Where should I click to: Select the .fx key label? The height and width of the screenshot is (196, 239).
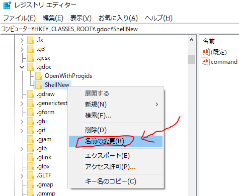pos(40,40)
